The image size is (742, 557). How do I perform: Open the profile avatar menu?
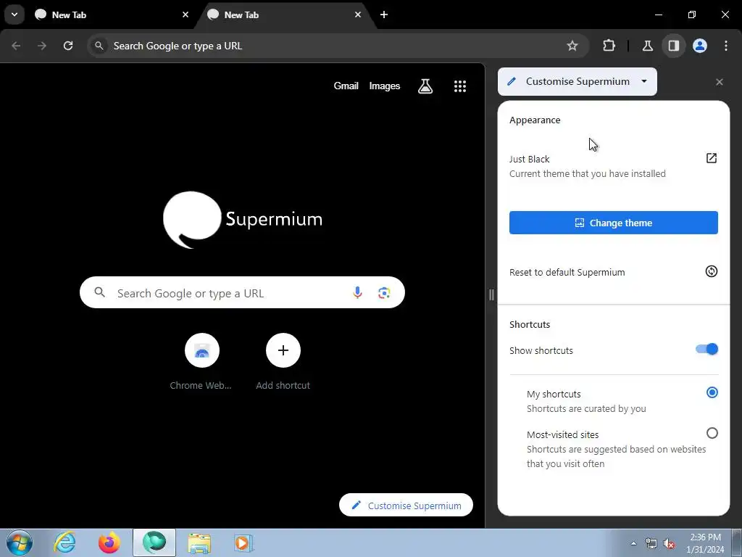(700, 46)
